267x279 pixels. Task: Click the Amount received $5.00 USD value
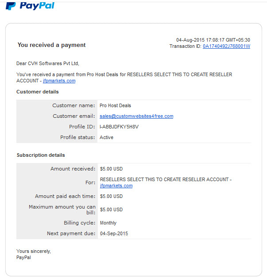pyautogui.click(x=111, y=169)
